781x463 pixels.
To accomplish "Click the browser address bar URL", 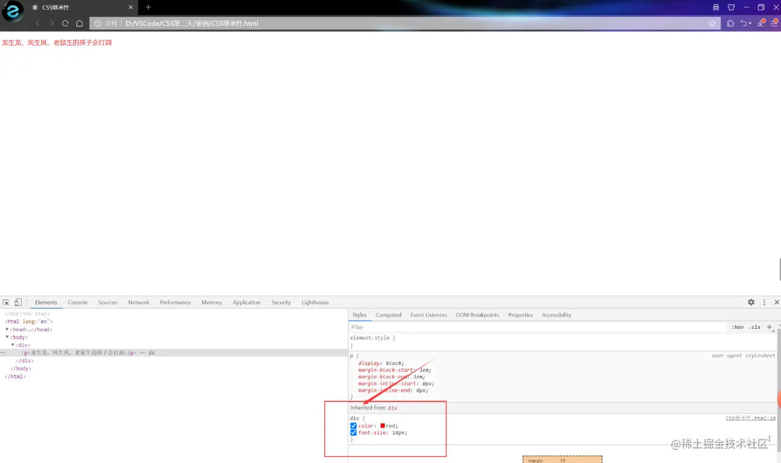I will [192, 23].
